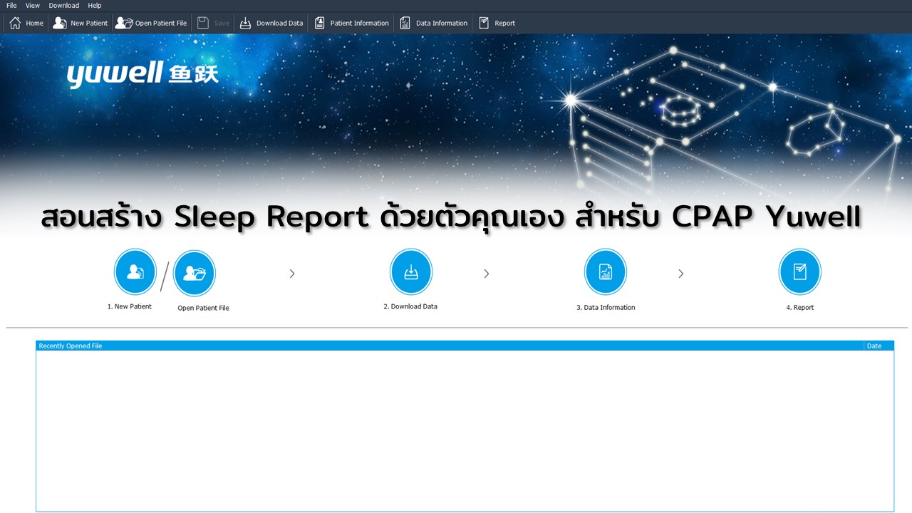
Task: Click the Report toolbar icon
Action: tap(484, 23)
